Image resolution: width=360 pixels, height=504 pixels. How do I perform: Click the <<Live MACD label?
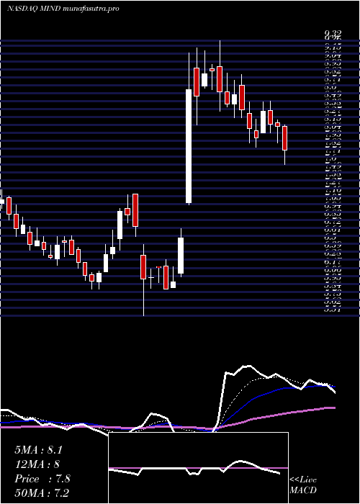[x=303, y=485]
